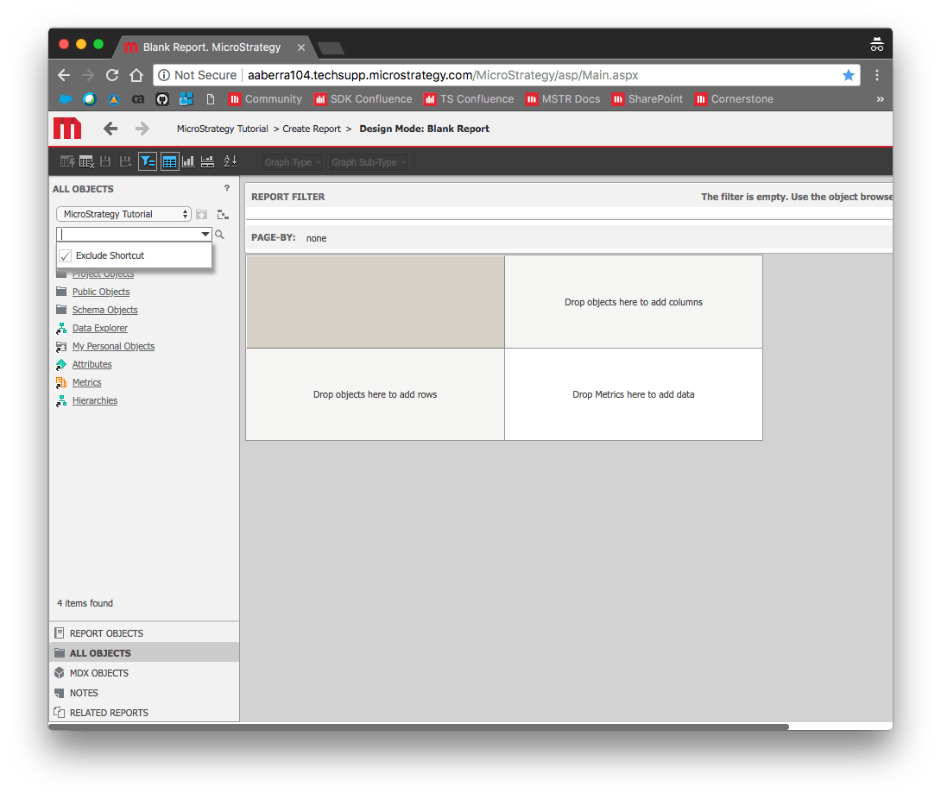Click the folder tree view icon
The height and width of the screenshot is (799, 941).
pyautogui.click(x=223, y=214)
